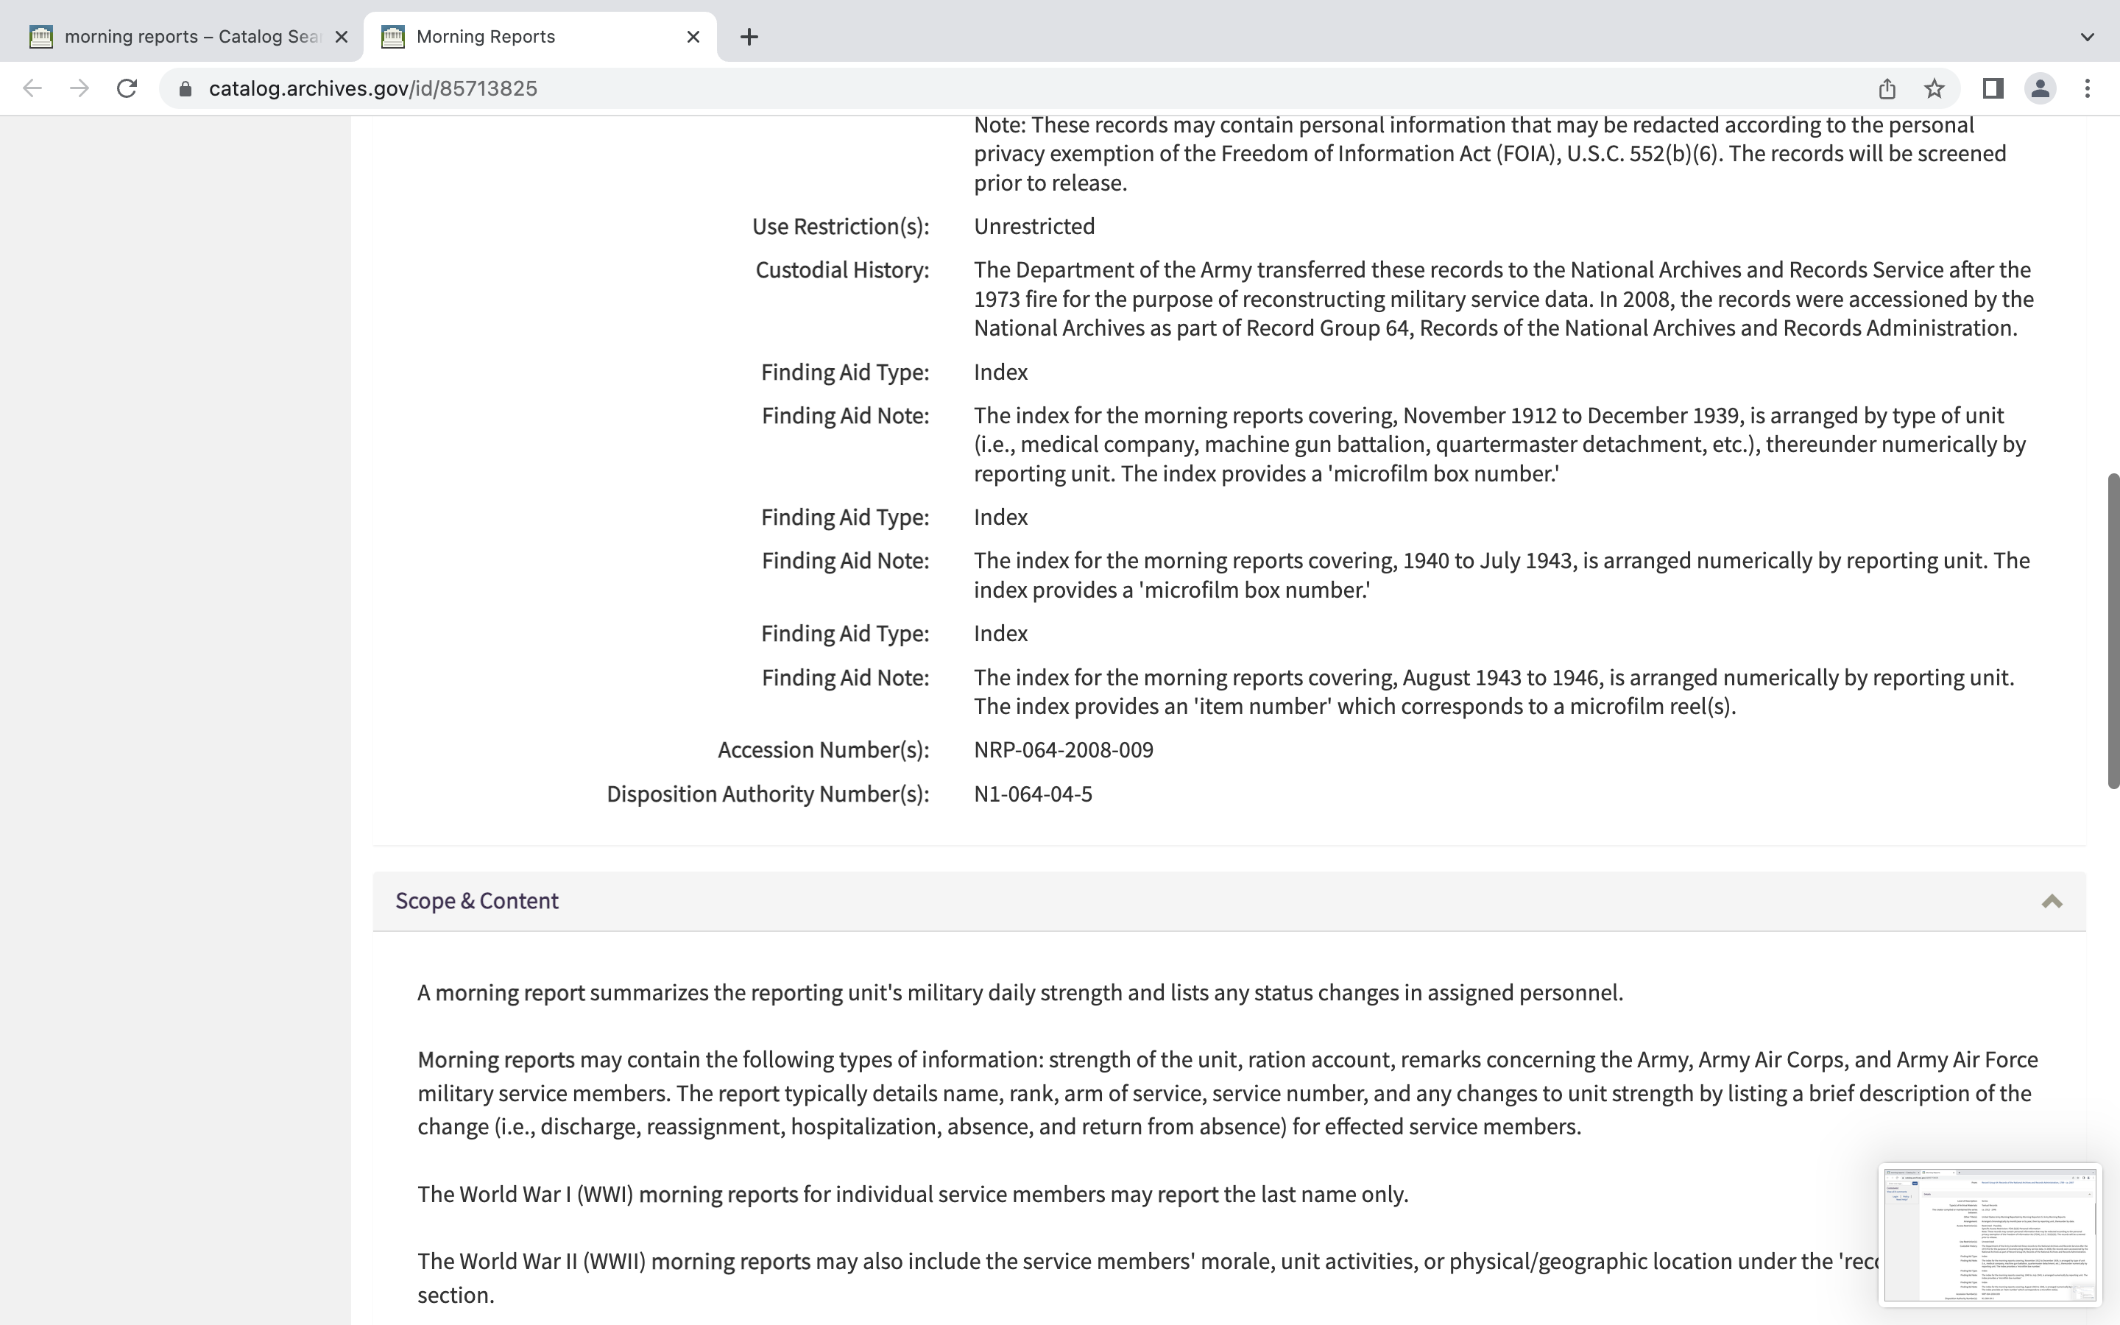The width and height of the screenshot is (2120, 1325).
Task: Click the site lock icon
Action: [185, 88]
